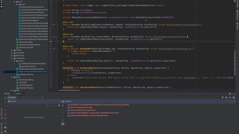This screenshot has width=239, height=134.
Task: Hide the Frames pane
Action: click(x=60, y=101)
